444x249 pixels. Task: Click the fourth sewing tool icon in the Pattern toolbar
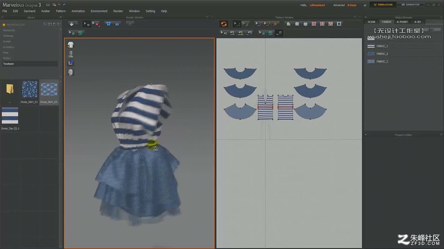point(249,33)
